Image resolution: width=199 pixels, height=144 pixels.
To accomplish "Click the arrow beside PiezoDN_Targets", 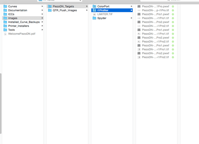I will click(87, 6).
